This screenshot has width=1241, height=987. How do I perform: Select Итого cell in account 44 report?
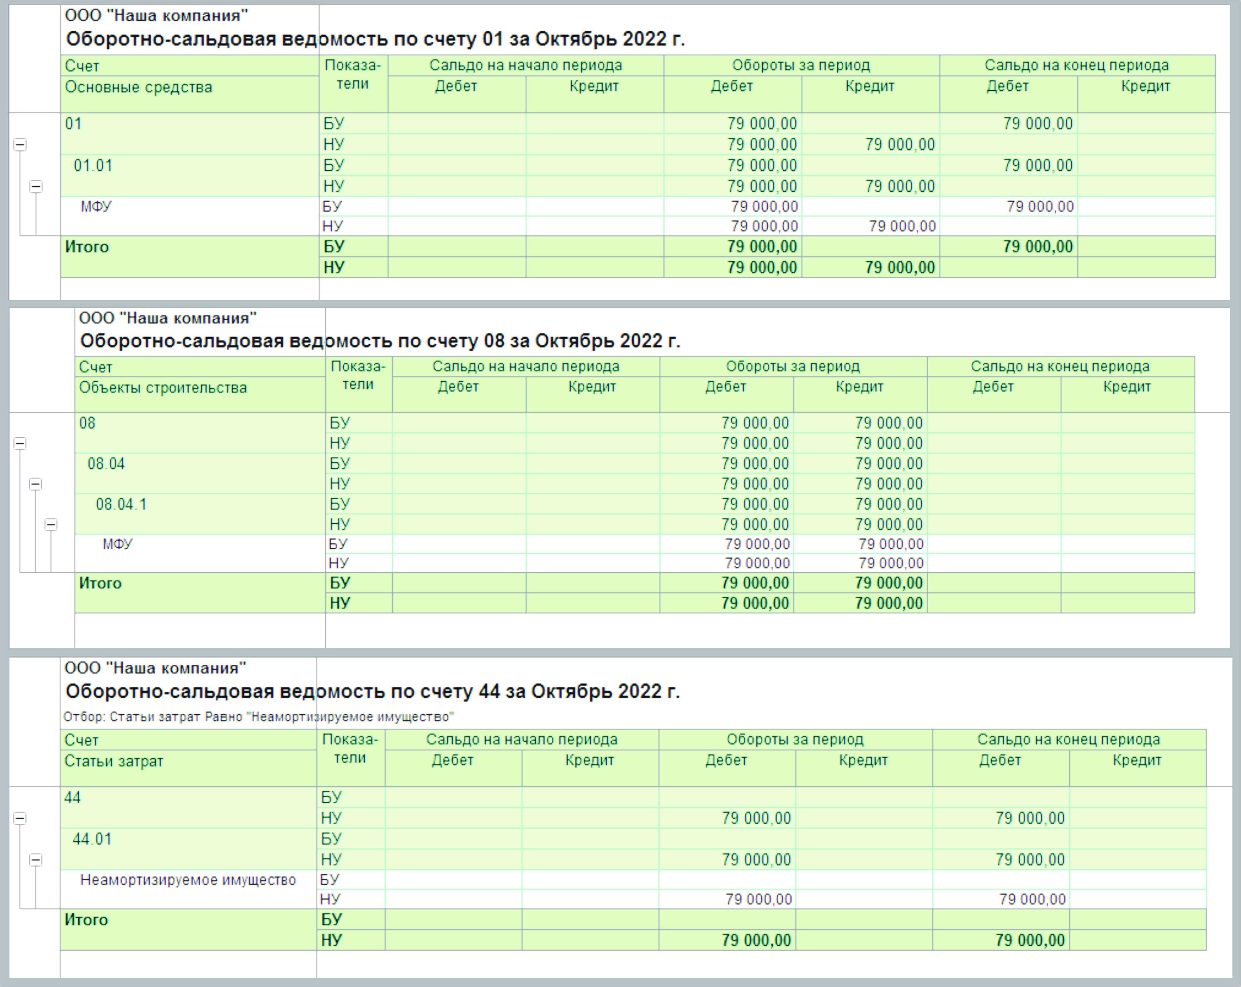click(189, 929)
